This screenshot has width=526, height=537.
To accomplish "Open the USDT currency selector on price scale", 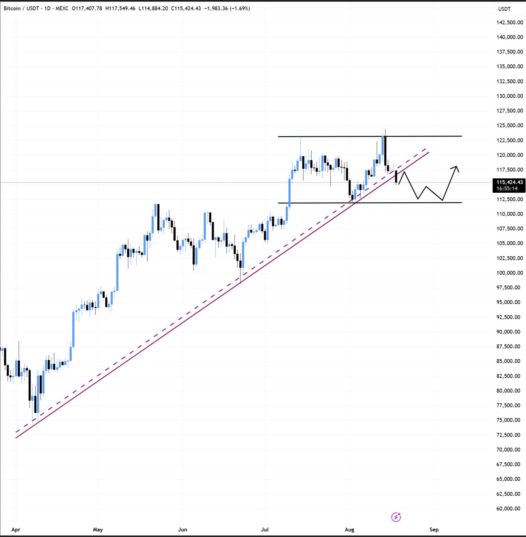I will [x=504, y=9].
